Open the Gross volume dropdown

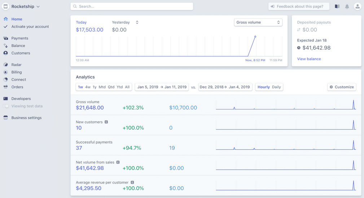258,22
